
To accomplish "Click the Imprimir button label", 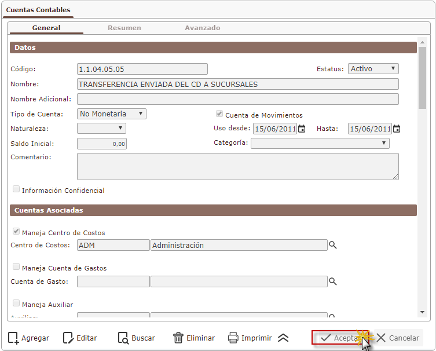I will coord(257,338).
